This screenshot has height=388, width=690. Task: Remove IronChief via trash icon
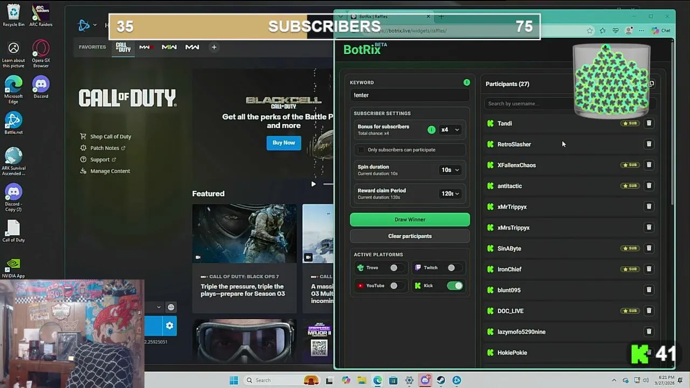(649, 269)
